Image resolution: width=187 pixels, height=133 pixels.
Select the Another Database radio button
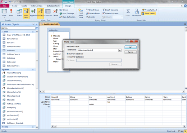(68, 57)
